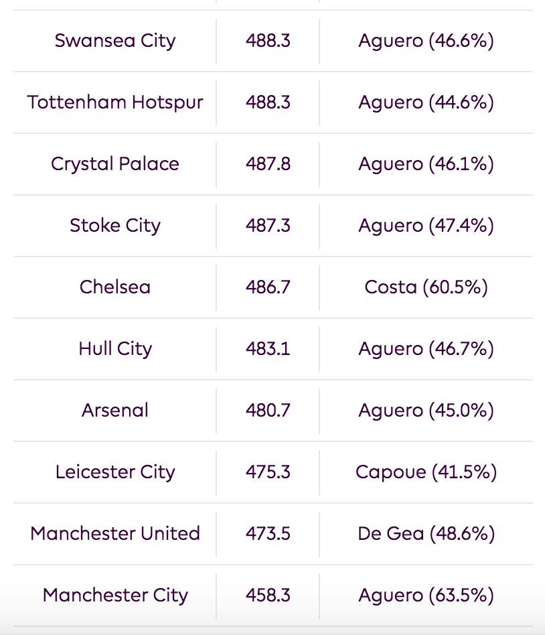Screen dimensions: 545x635
Task: Click the Hull City team cell
Action: coord(115,349)
